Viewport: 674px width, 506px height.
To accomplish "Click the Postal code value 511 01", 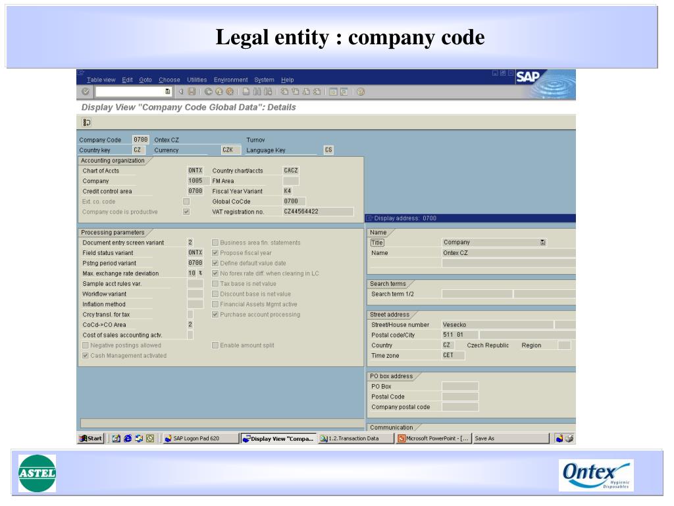I will coord(459,335).
